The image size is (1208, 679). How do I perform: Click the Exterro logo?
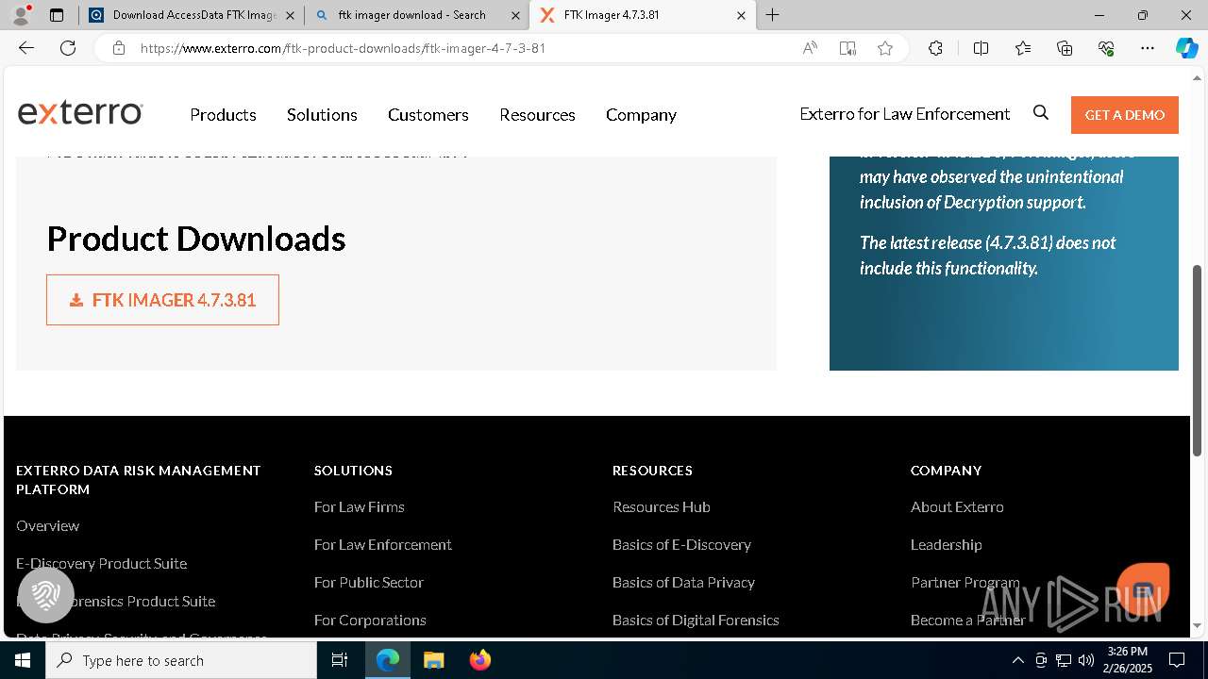click(x=80, y=112)
